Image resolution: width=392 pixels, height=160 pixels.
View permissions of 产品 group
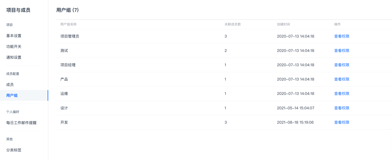click(342, 79)
